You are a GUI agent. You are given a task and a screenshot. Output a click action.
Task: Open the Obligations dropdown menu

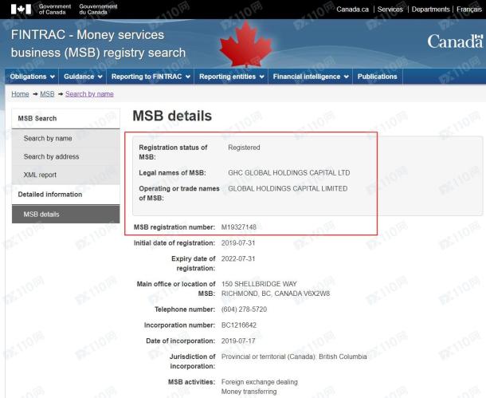32,77
